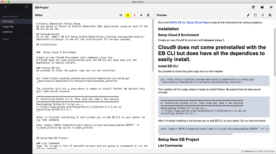This screenshot has height=154, width=276.
Task: Click the crop icon in Preview toolbar
Action: [x=270, y=15]
